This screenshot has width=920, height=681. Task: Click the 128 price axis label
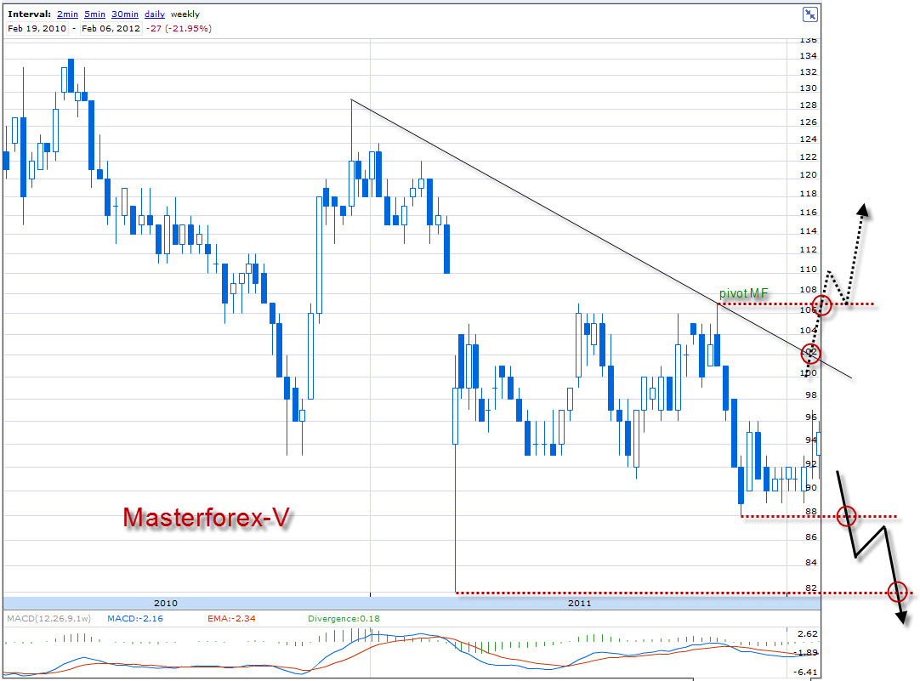(x=808, y=105)
